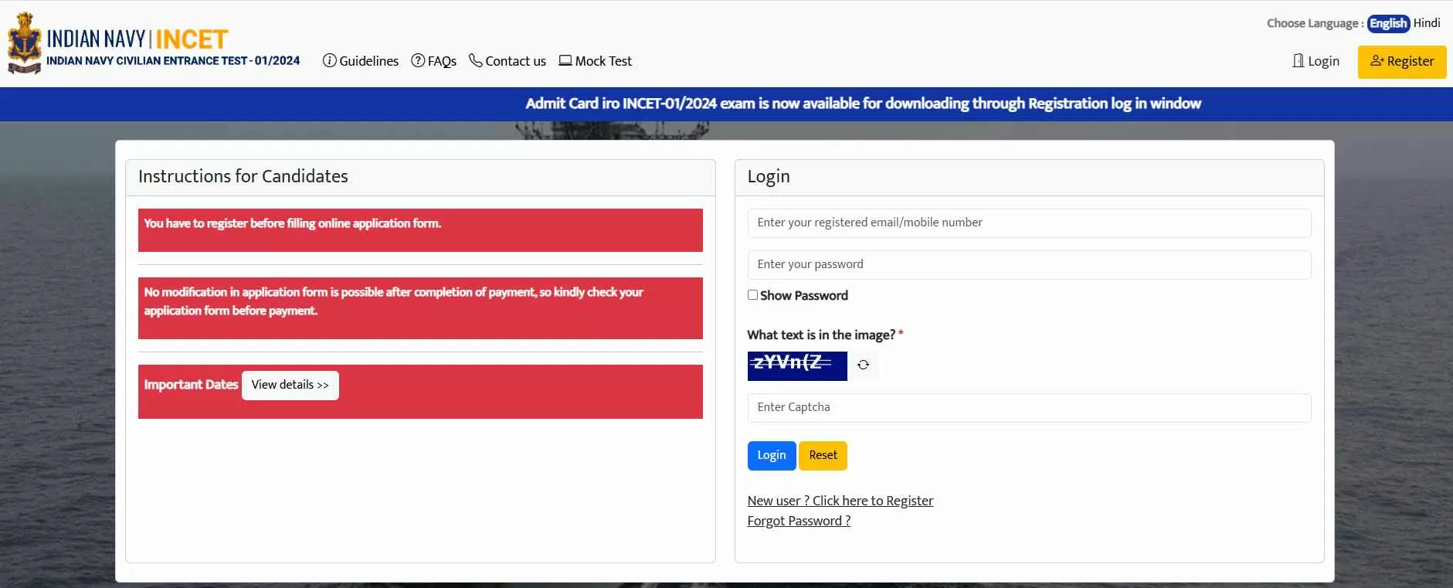Viewport: 1453px width, 588px height.
Task: Click View details for Important Dates
Action: 290,385
